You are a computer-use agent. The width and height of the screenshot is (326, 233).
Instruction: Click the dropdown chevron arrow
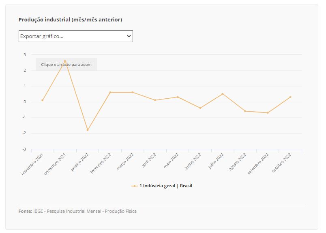pyautogui.click(x=129, y=36)
